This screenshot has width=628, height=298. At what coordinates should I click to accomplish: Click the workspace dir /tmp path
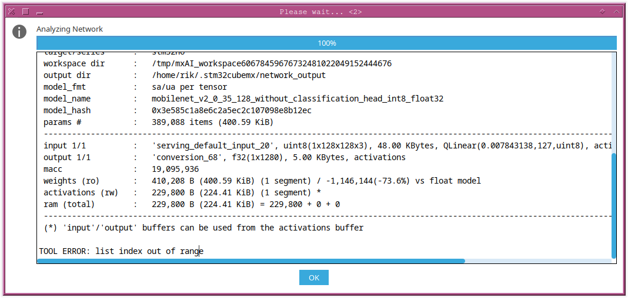click(271, 63)
